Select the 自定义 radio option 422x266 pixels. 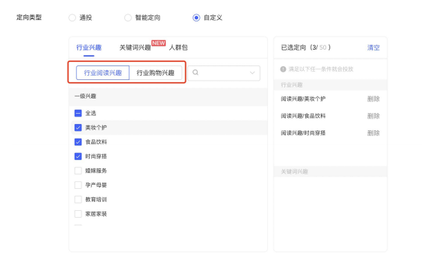(196, 18)
